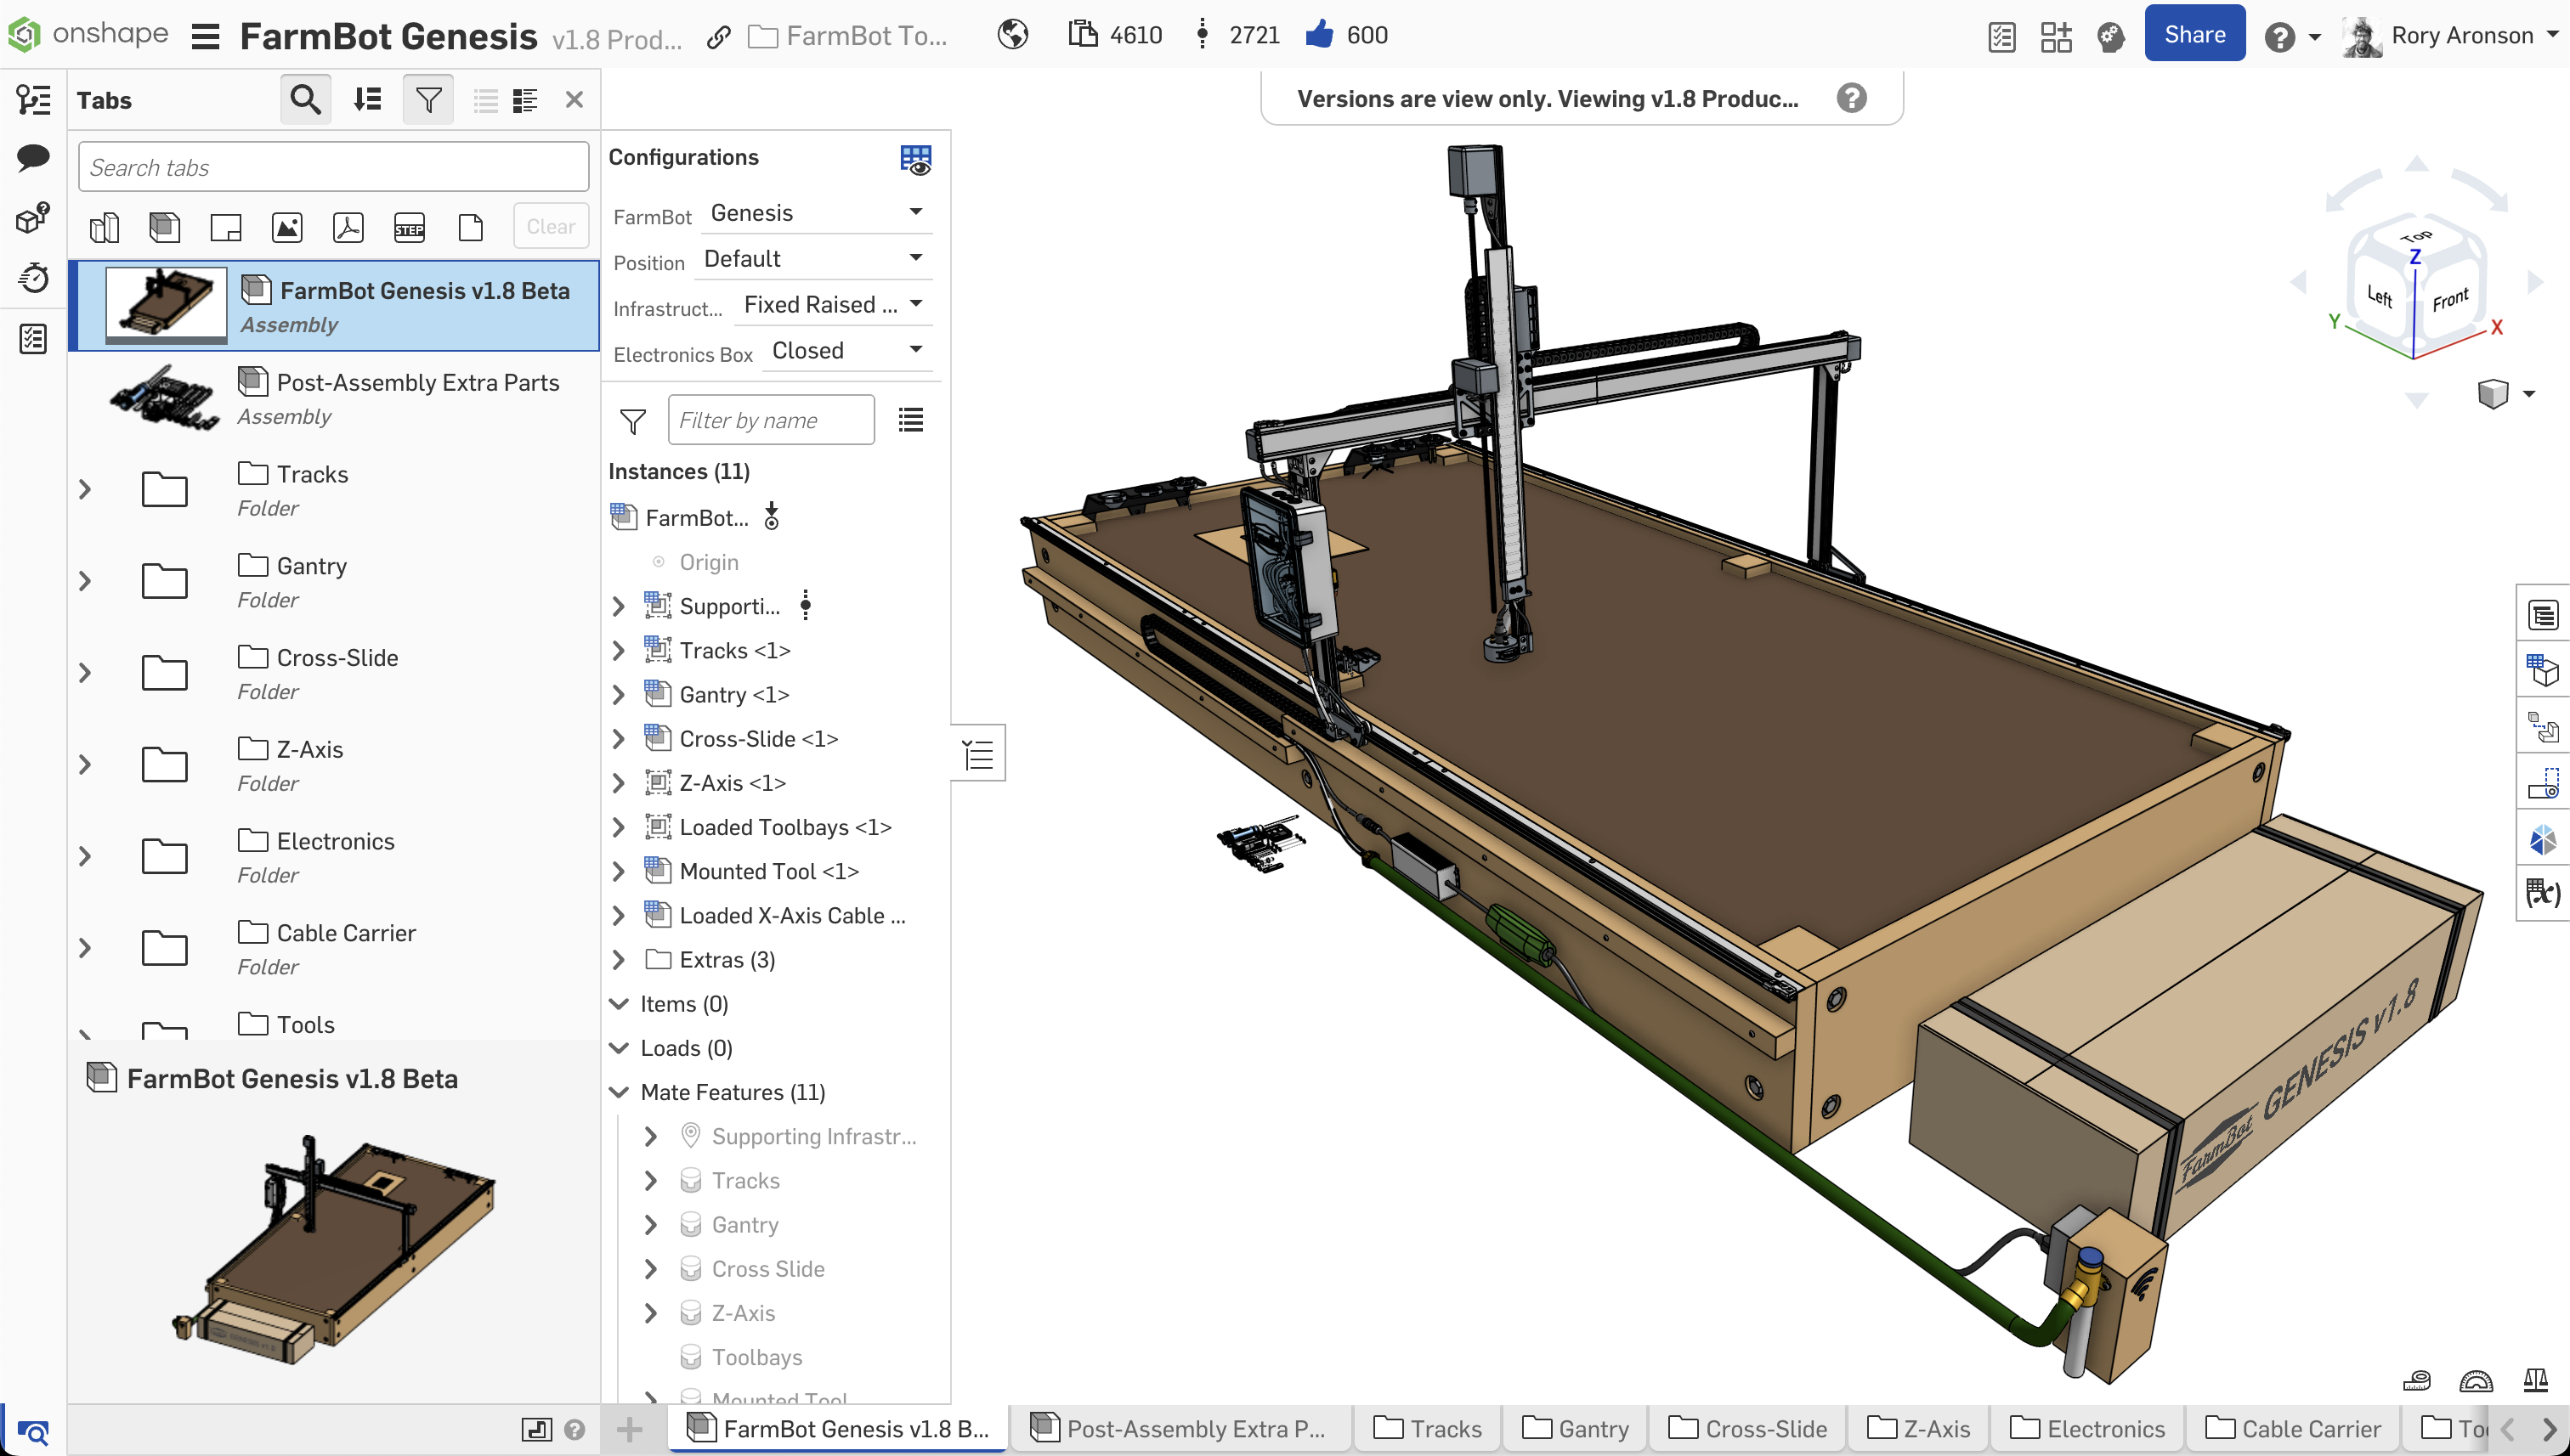The width and height of the screenshot is (2570, 1456).
Task: Switch to the Tracks bottom tab
Action: coord(1428,1429)
